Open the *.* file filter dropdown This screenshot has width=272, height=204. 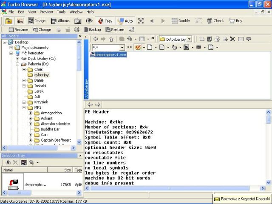122,47
